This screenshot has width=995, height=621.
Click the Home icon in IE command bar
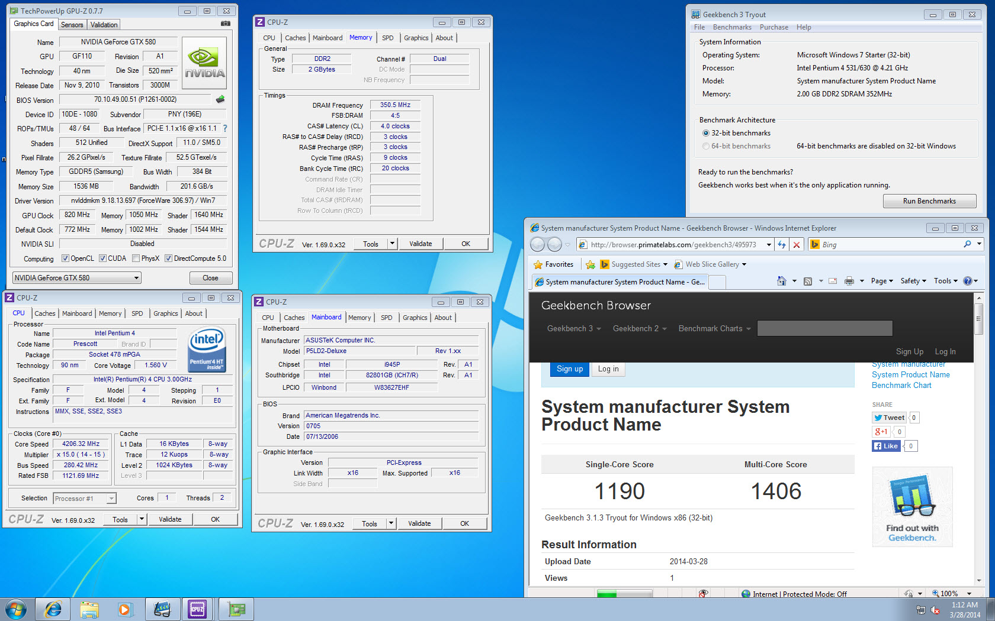point(782,281)
